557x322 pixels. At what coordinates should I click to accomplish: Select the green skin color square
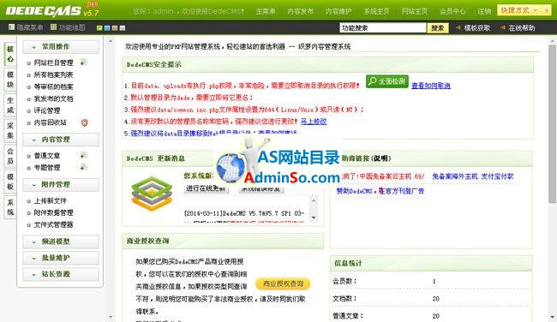coord(99,27)
